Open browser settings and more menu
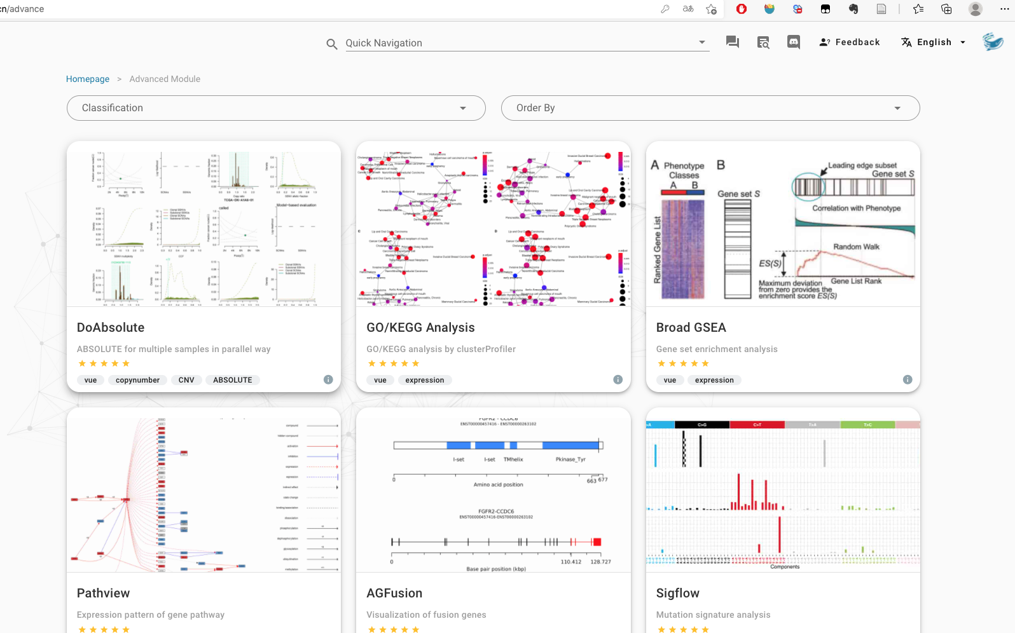The height and width of the screenshot is (633, 1015). coord(1005,9)
